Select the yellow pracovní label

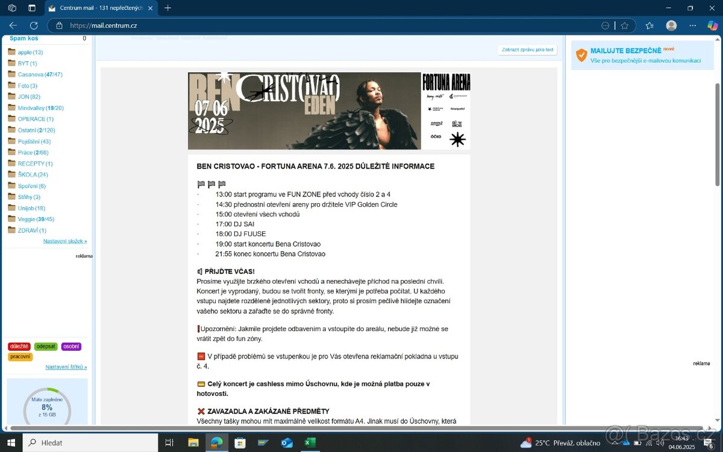[x=20, y=357]
